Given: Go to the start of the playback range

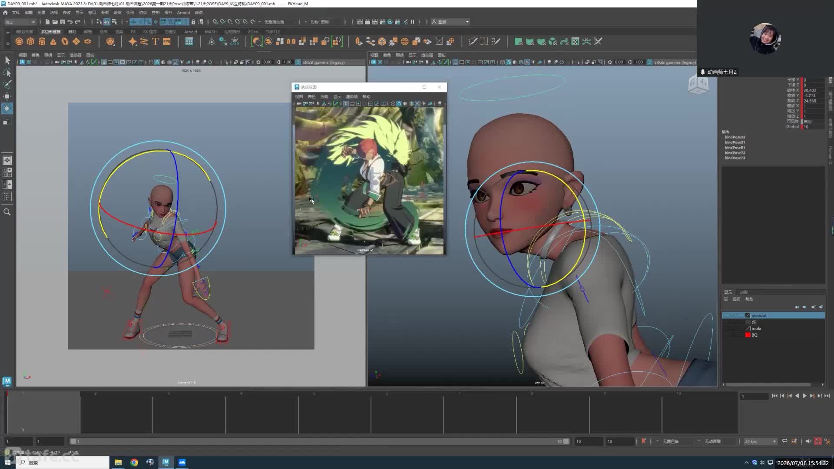Looking at the screenshot, I should [774, 396].
